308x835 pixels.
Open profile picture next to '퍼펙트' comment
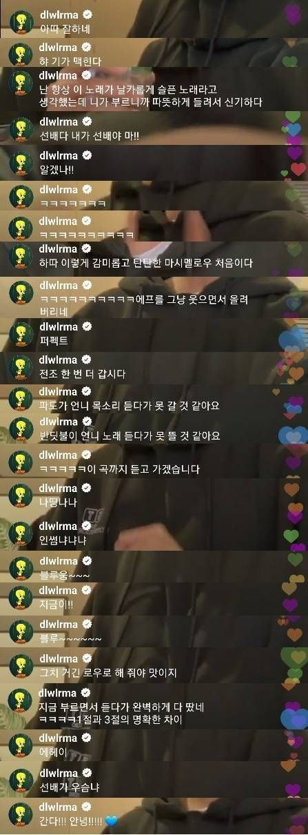coord(21,333)
